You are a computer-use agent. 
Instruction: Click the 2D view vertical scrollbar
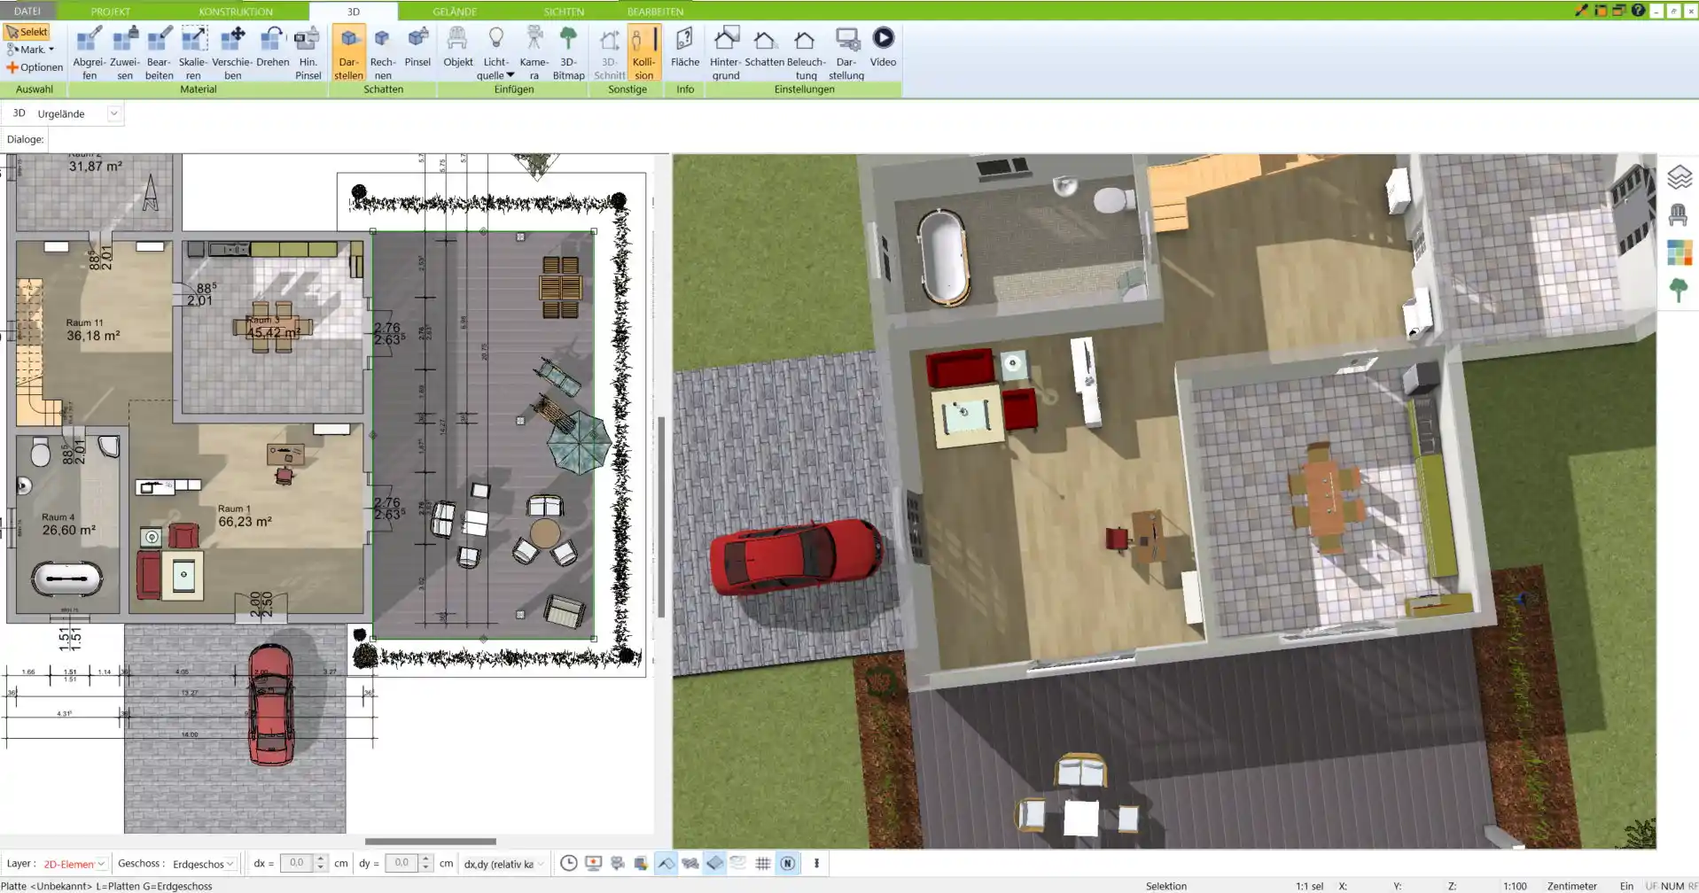coord(661,516)
